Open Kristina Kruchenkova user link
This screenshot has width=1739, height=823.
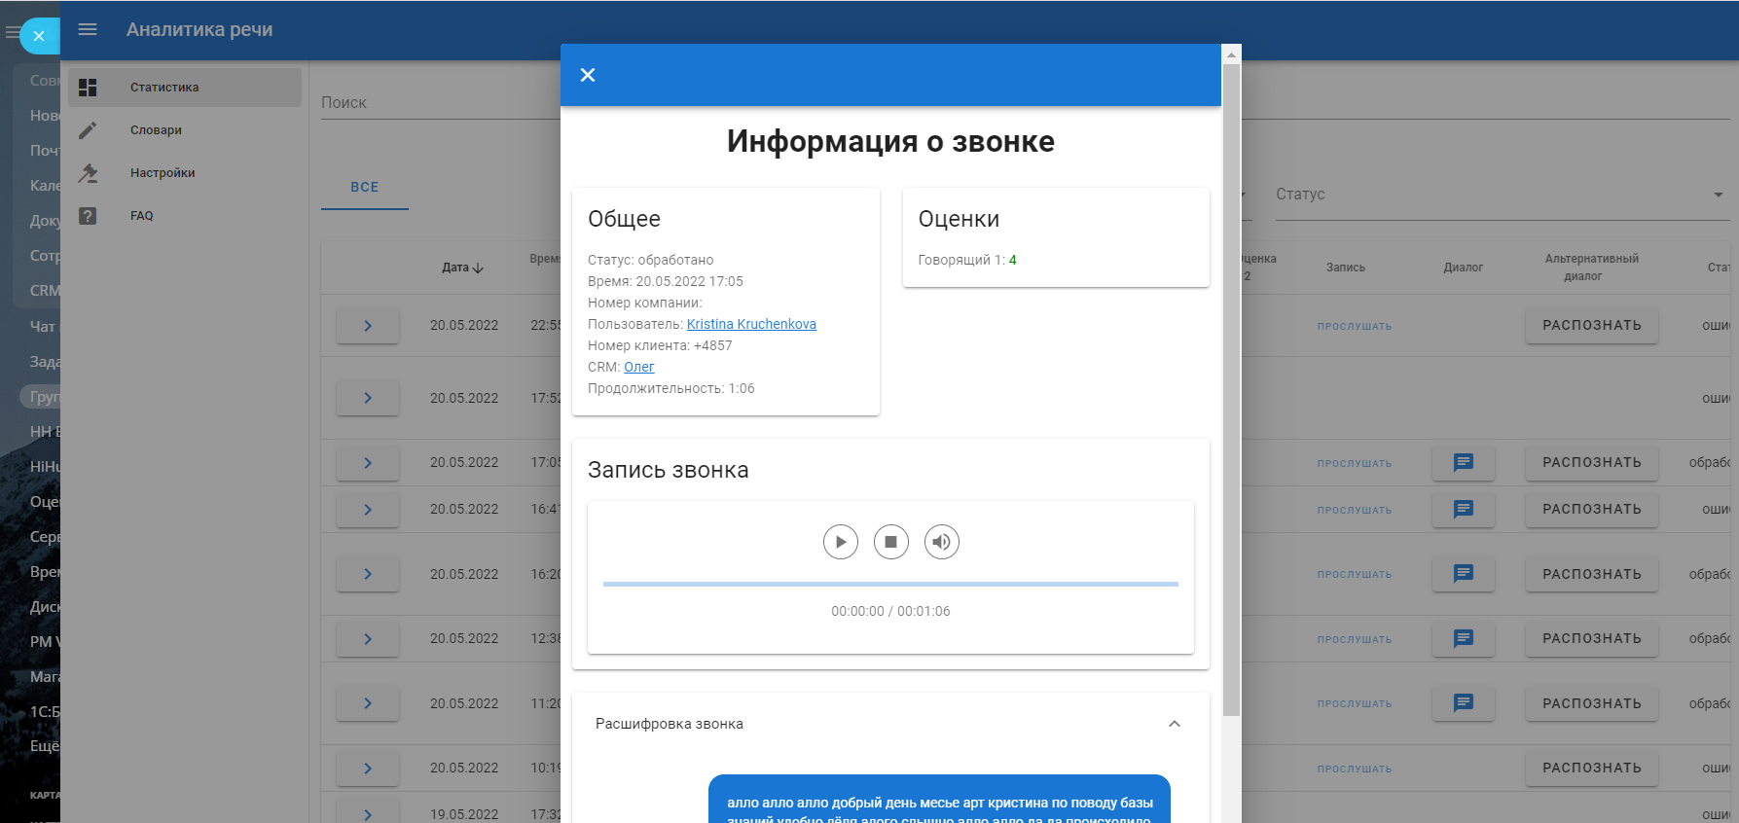coord(751,324)
